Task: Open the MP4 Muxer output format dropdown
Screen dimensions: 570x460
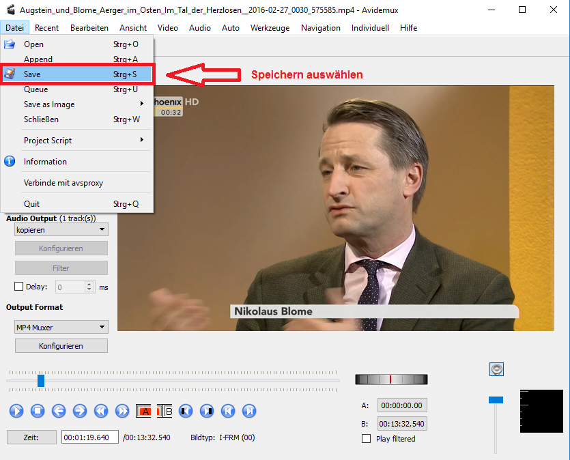Action: tap(61, 328)
